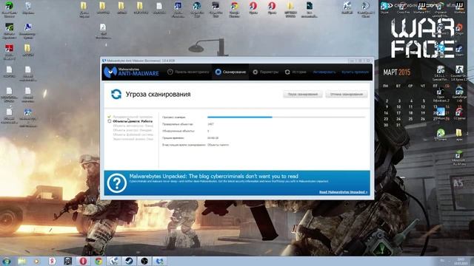Viewport: 474px width, 266px height.
Task: Click the Malwarebytes Unpacked banner headline
Action: tap(214, 176)
